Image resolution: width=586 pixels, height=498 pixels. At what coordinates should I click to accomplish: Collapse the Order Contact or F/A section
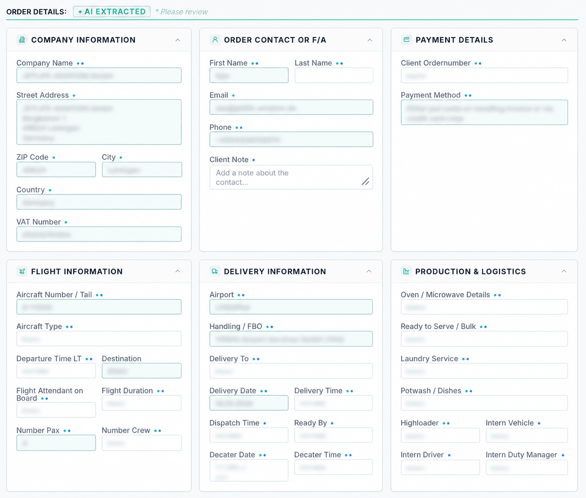point(369,40)
